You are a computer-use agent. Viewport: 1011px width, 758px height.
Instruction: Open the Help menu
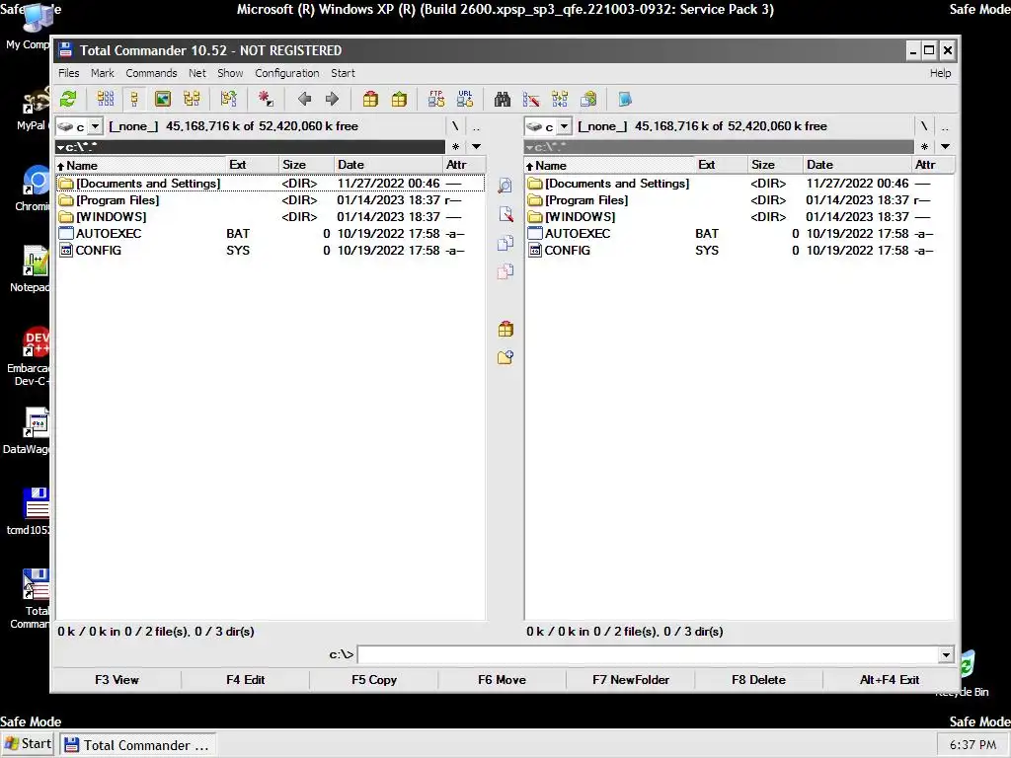point(940,73)
